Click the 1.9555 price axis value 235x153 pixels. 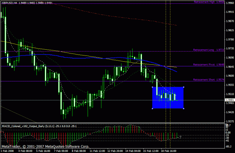[230, 85]
